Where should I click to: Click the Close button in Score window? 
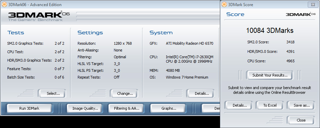[301, 120]
